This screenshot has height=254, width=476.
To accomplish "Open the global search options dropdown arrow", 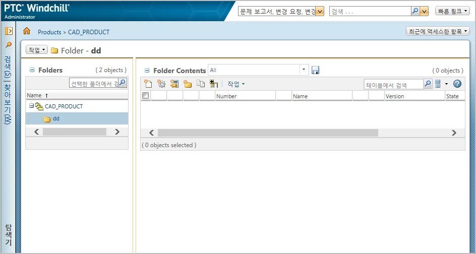I will 424,12.
